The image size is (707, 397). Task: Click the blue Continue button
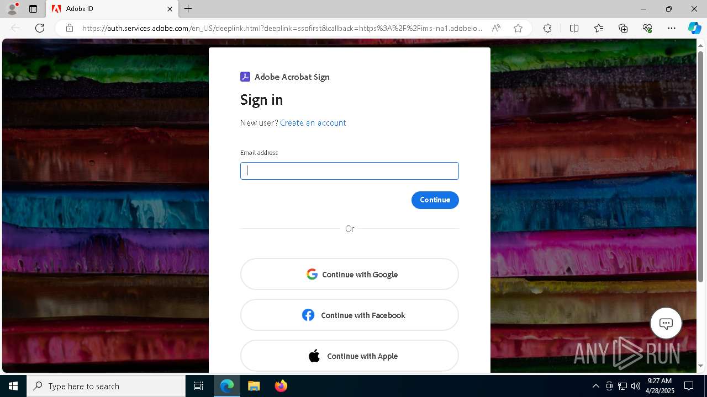(x=435, y=200)
